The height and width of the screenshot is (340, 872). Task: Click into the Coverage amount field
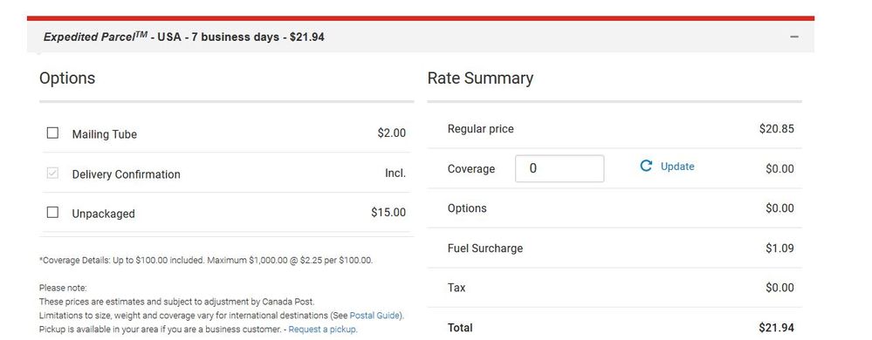[560, 168]
